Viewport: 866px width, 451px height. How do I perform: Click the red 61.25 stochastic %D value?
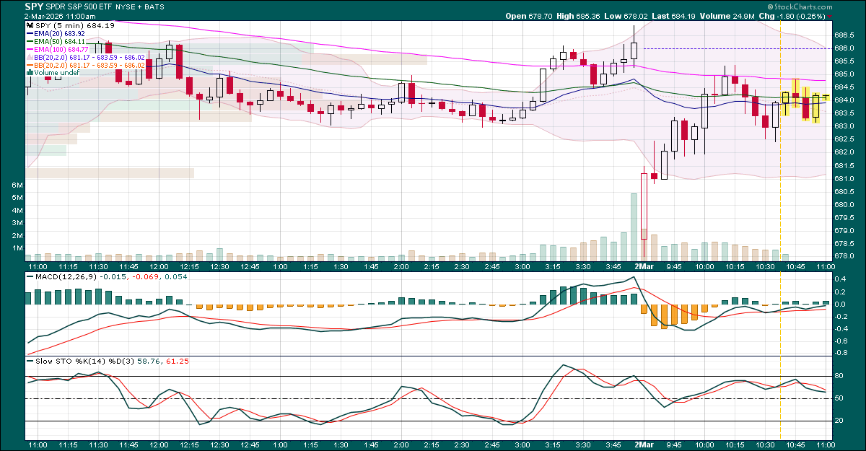[178, 361]
